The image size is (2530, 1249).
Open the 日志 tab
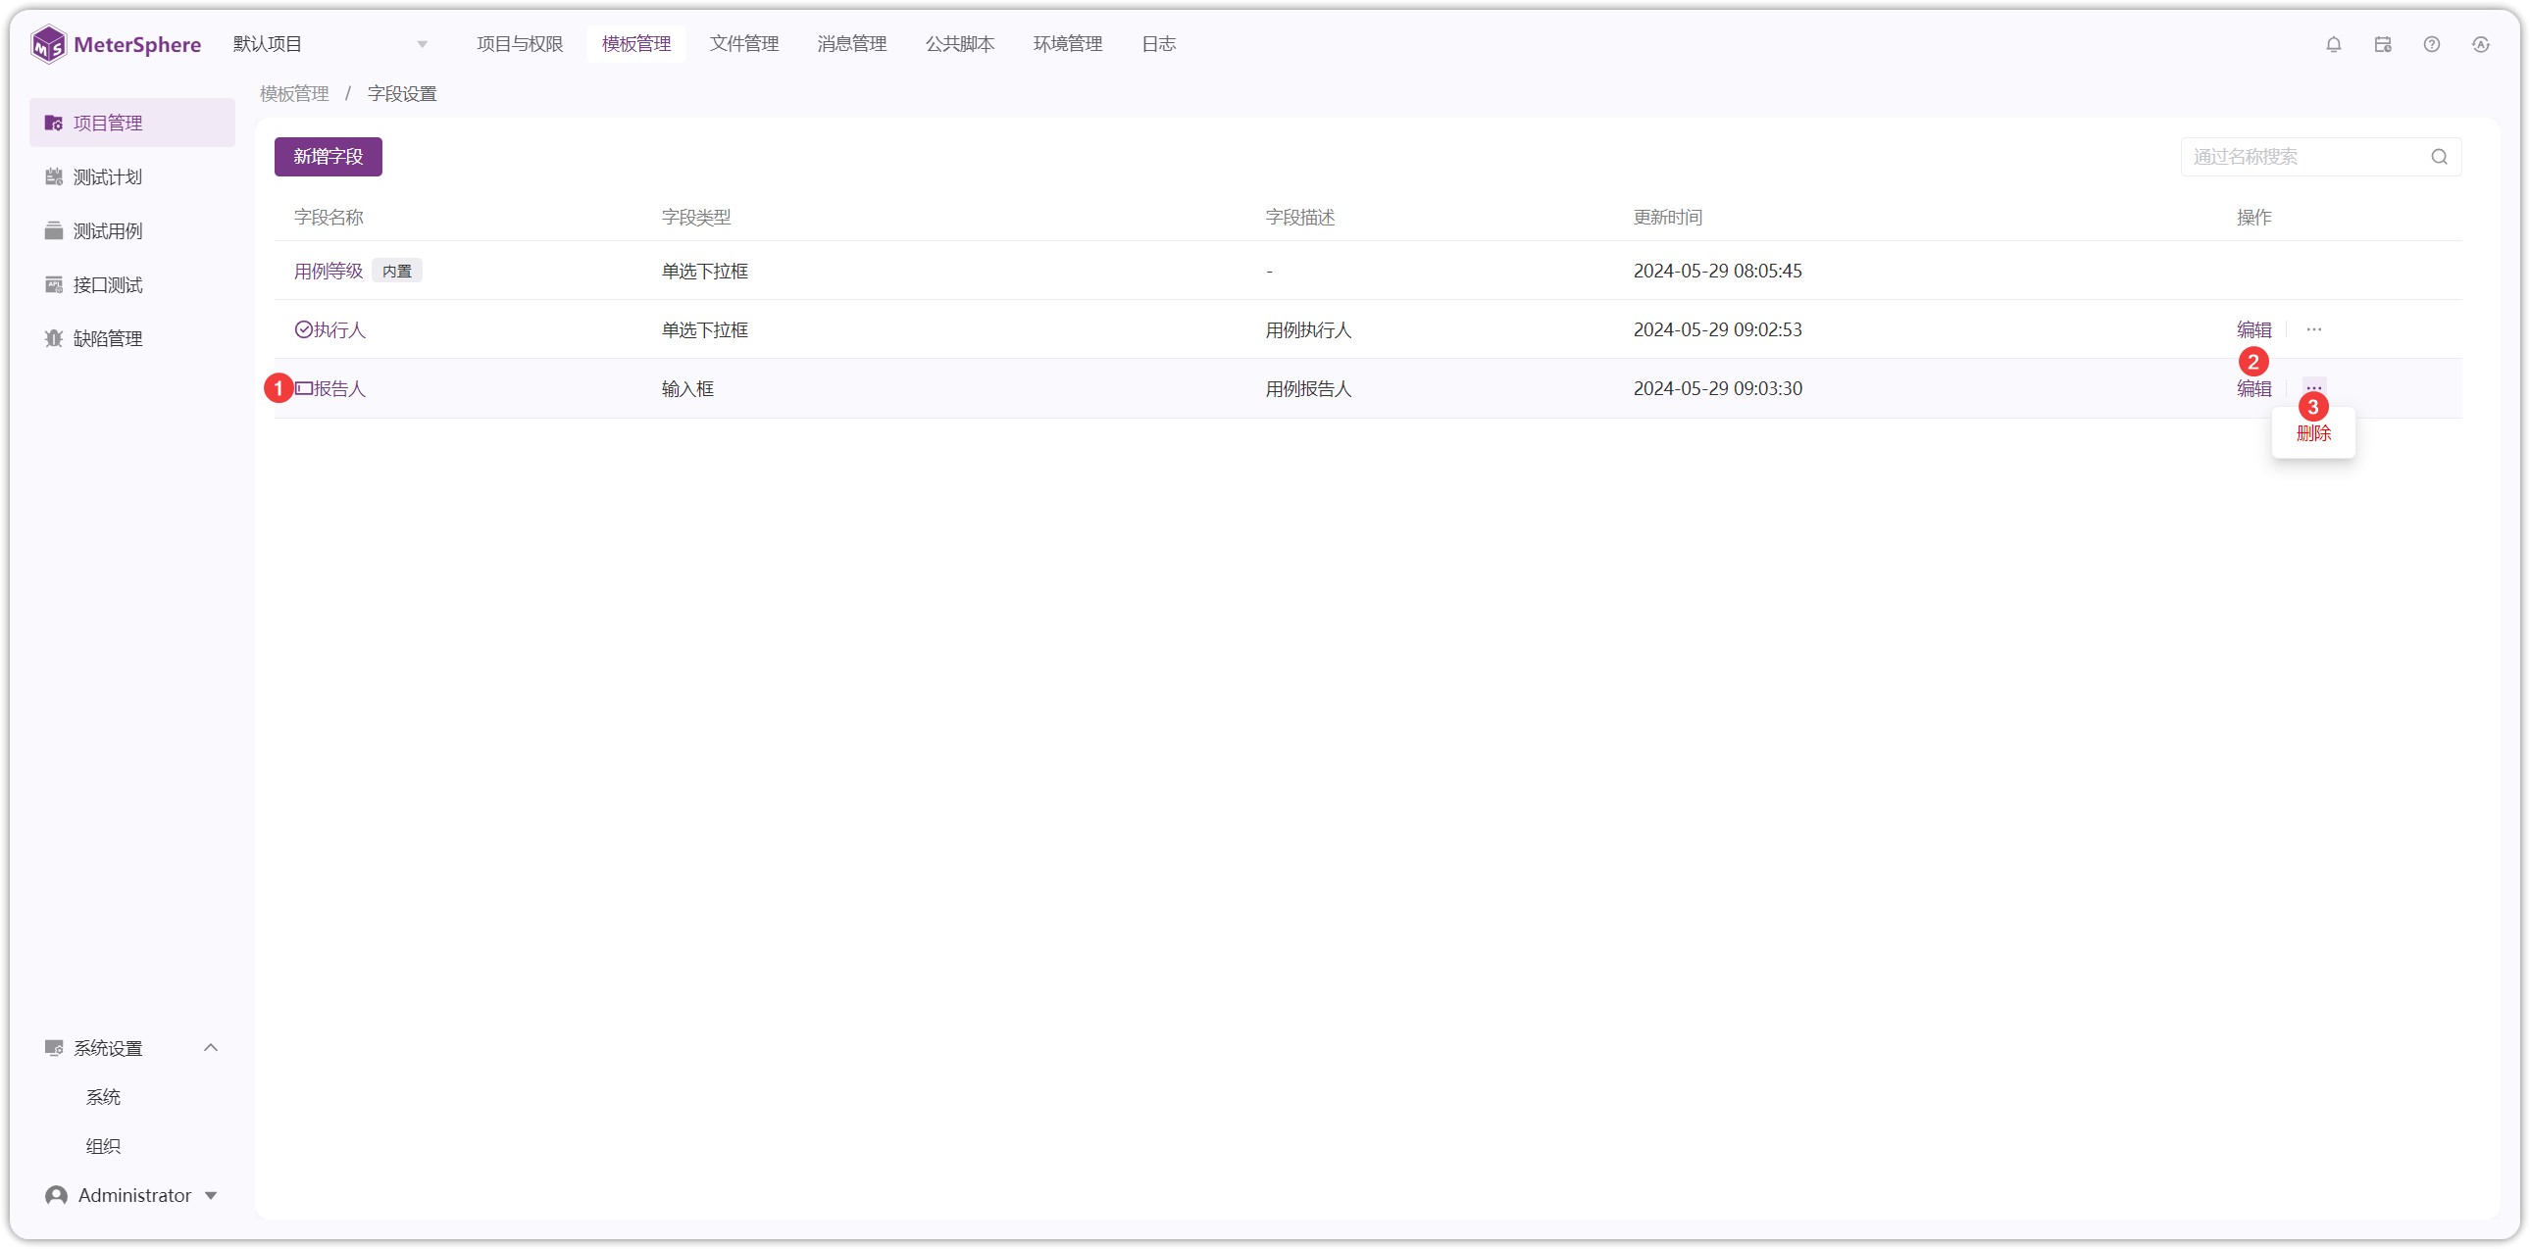(1159, 44)
